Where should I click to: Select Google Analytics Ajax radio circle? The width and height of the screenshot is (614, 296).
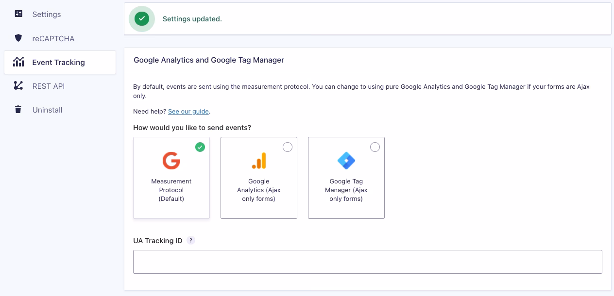tap(288, 147)
